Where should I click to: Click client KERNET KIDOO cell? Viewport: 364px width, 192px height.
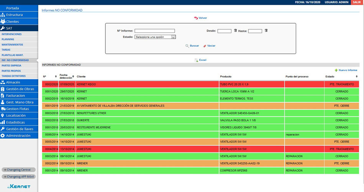pyautogui.click(x=147, y=84)
